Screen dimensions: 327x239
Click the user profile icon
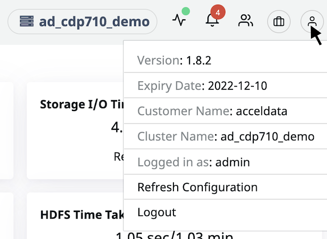(312, 21)
